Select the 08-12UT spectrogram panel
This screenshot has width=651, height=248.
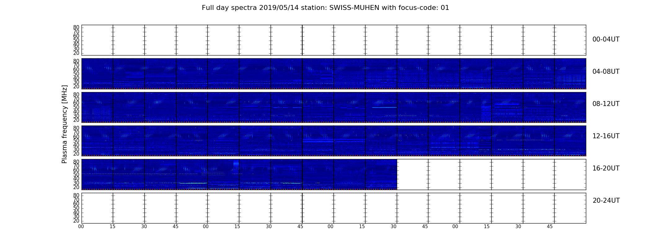[334, 107]
